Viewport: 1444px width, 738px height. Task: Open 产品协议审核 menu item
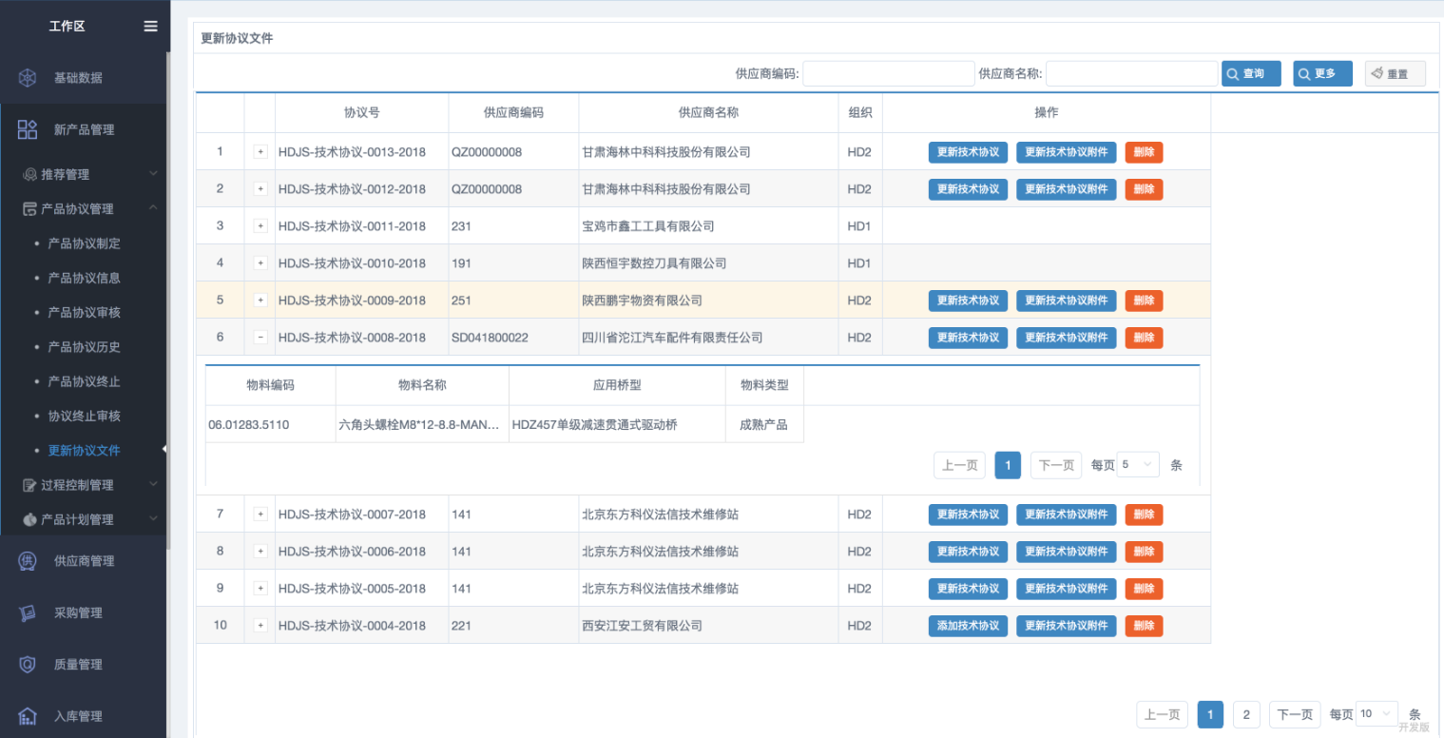pos(84,313)
